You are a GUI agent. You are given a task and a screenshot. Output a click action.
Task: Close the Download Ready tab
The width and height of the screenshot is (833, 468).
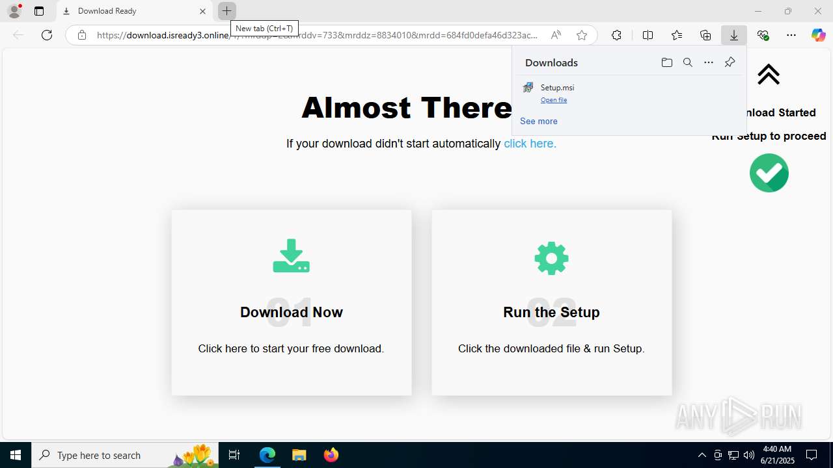point(202,11)
